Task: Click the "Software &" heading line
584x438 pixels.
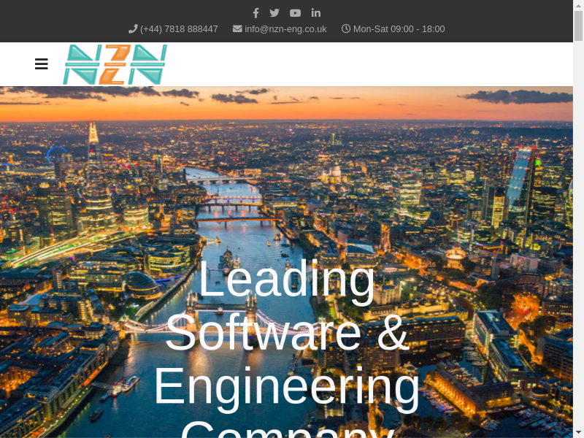Action: click(286, 332)
